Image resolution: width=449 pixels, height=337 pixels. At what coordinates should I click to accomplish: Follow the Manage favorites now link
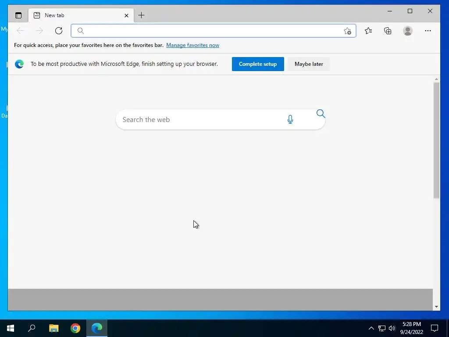[193, 45]
